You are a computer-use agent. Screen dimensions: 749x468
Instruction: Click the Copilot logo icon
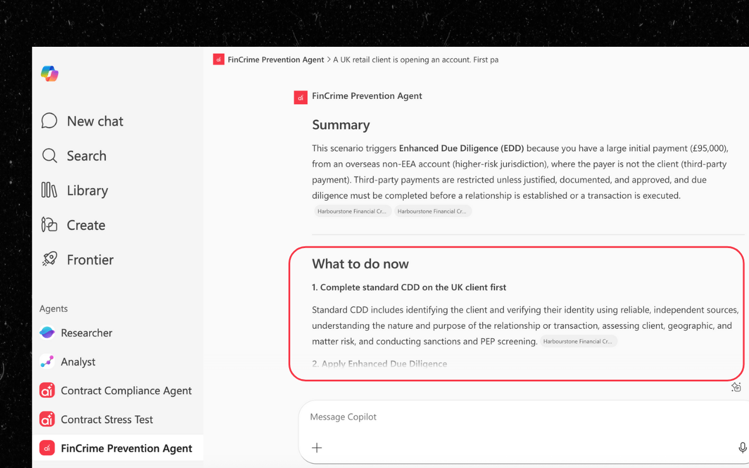(x=50, y=74)
